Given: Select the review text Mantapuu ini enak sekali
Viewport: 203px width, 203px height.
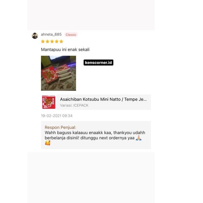Looking at the screenshot, I should pyautogui.click(x=65, y=49).
